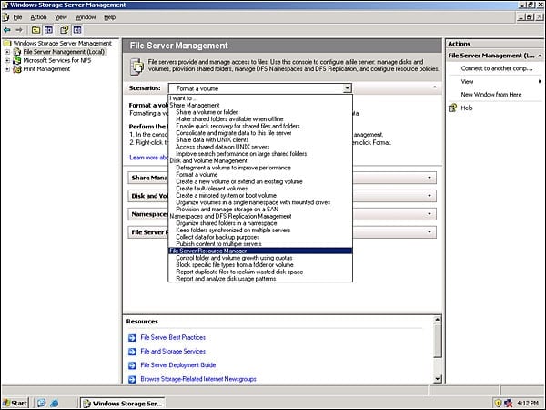Open the View submenu in Actions pane

tap(495, 82)
